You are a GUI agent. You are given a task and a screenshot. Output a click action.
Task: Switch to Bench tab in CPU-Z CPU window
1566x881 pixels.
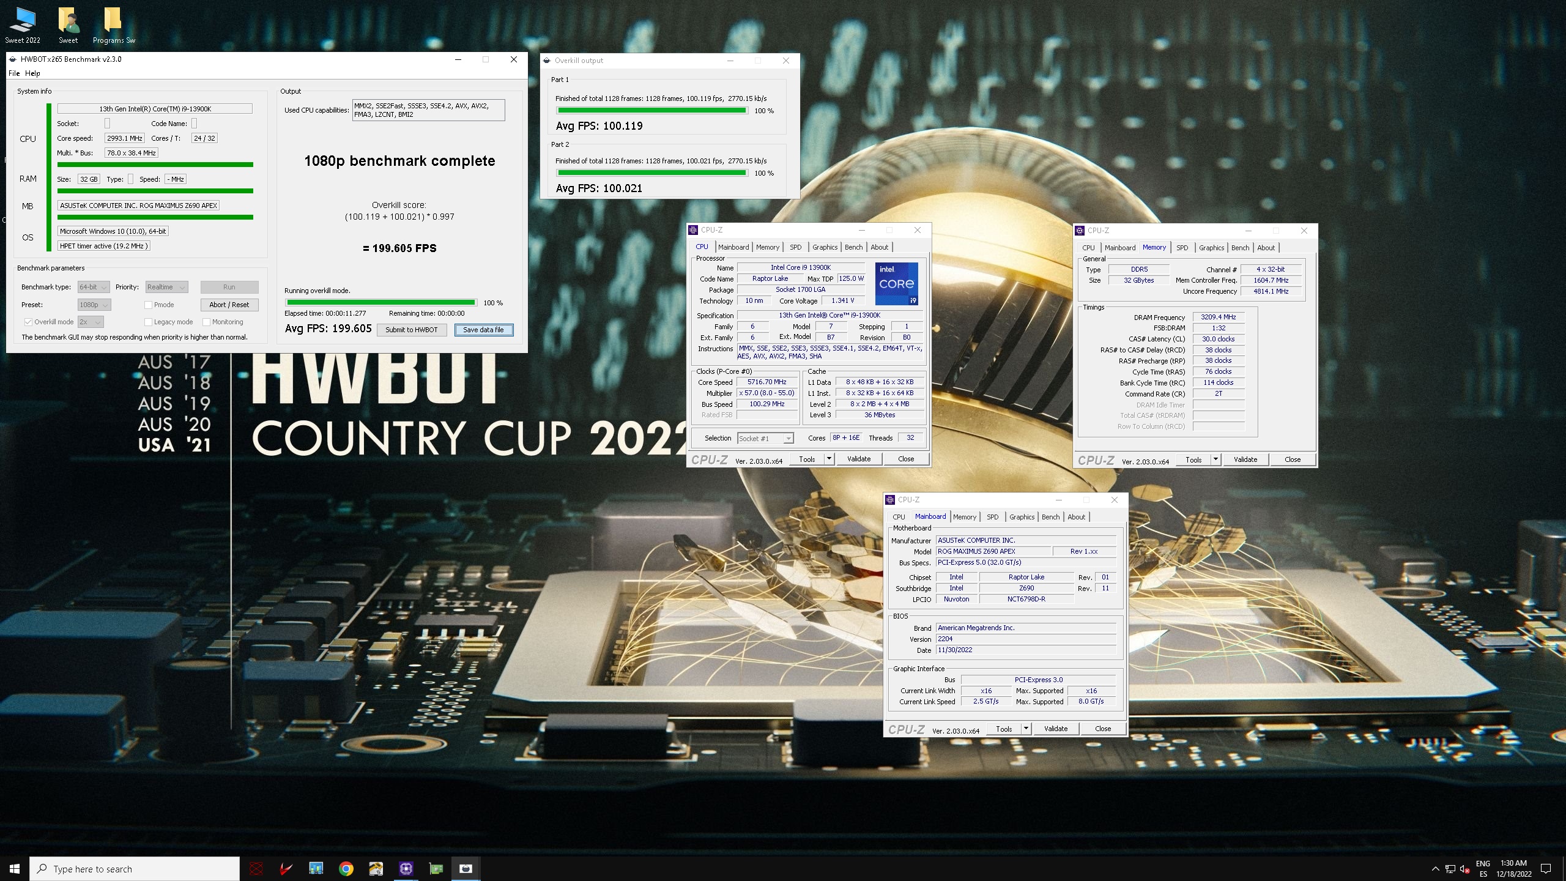pos(853,247)
